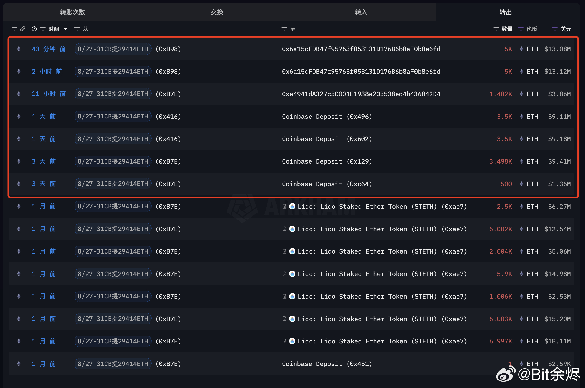Click ETH token icon in $1.35M row

pos(521,184)
